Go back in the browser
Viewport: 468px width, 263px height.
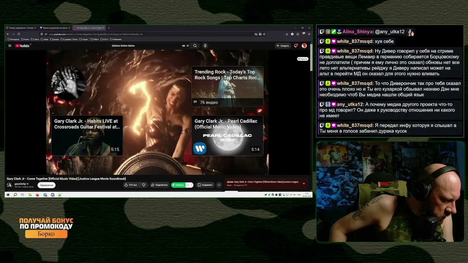point(8,34)
